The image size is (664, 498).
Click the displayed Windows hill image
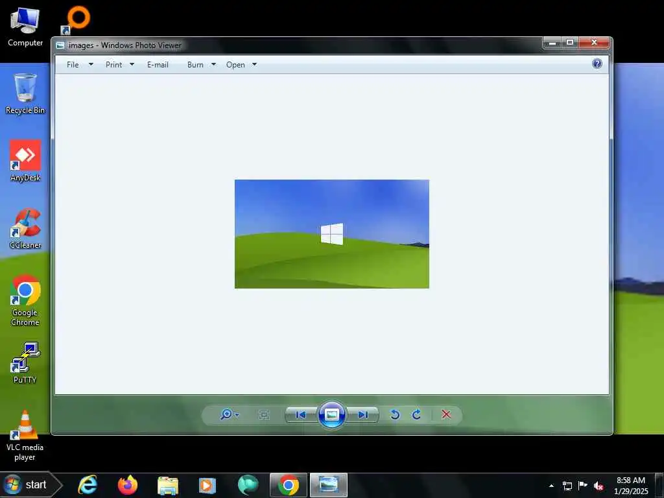(x=331, y=234)
